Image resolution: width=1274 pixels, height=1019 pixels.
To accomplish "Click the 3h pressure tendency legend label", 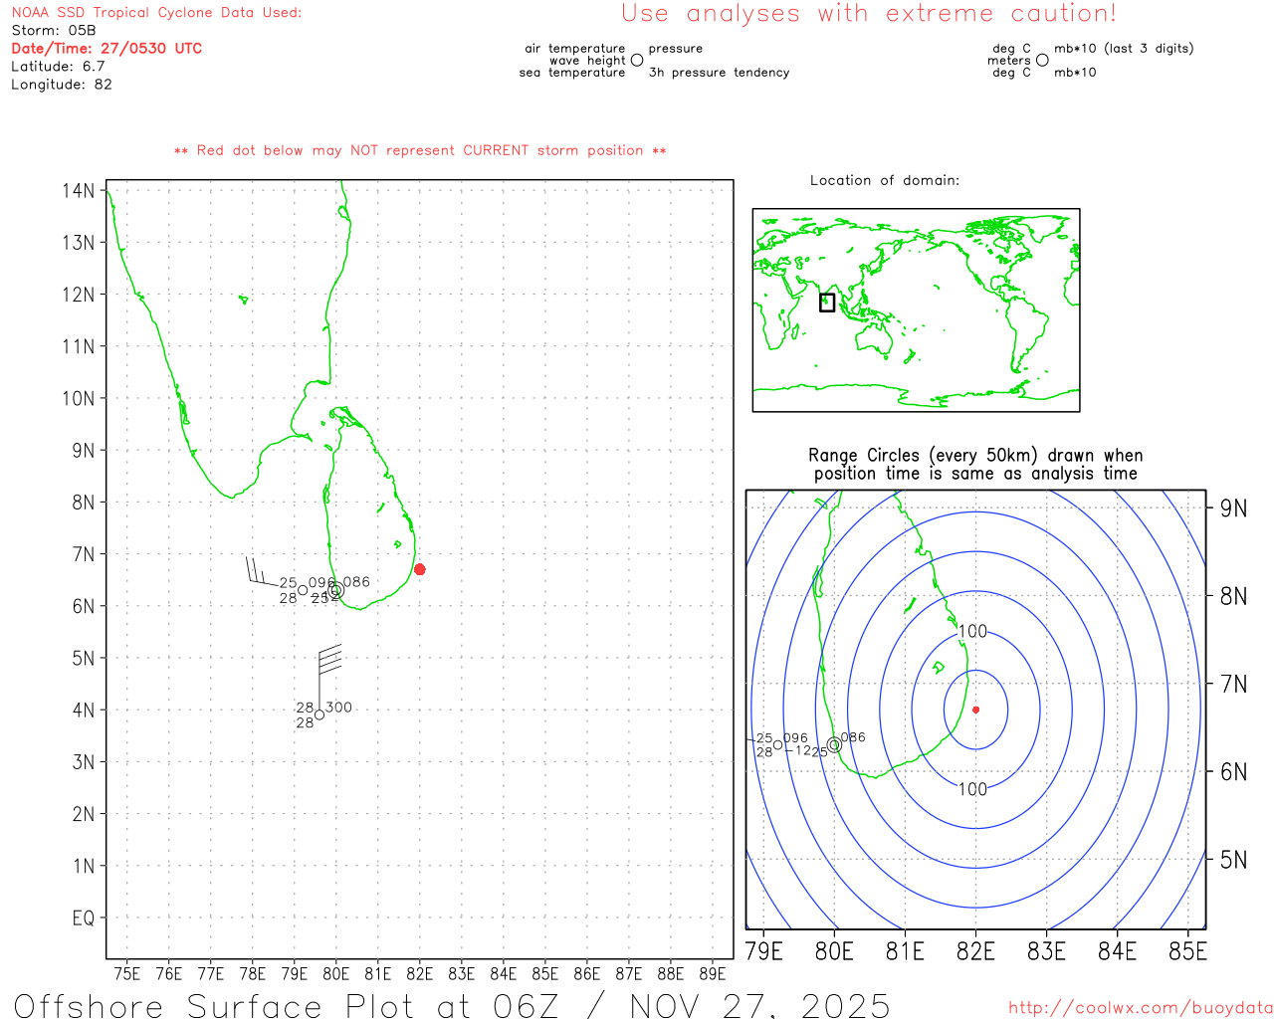I will point(719,72).
